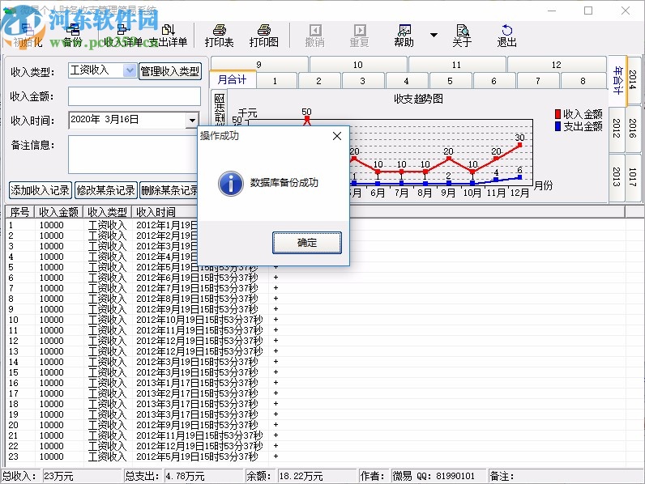The height and width of the screenshot is (484, 645).
Task: Sort by 序号 column header
Action: point(19,212)
